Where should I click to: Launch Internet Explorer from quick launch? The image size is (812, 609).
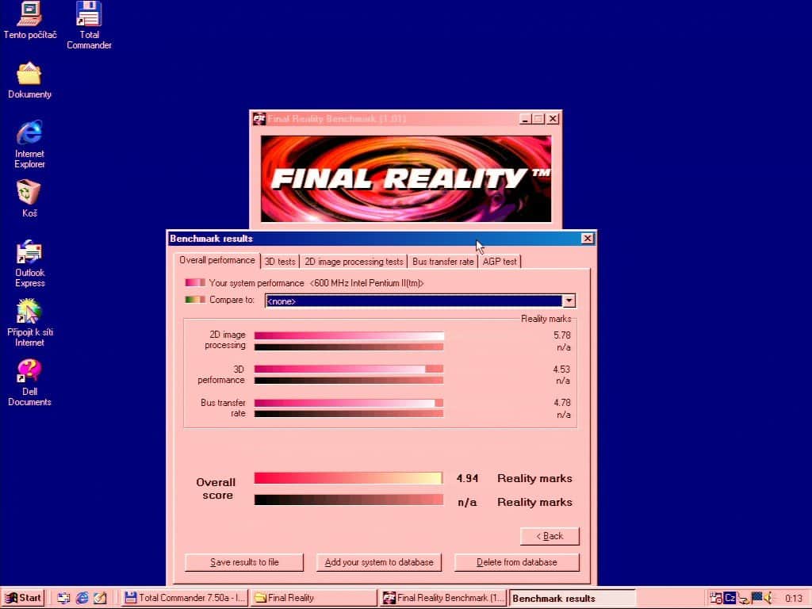point(82,598)
